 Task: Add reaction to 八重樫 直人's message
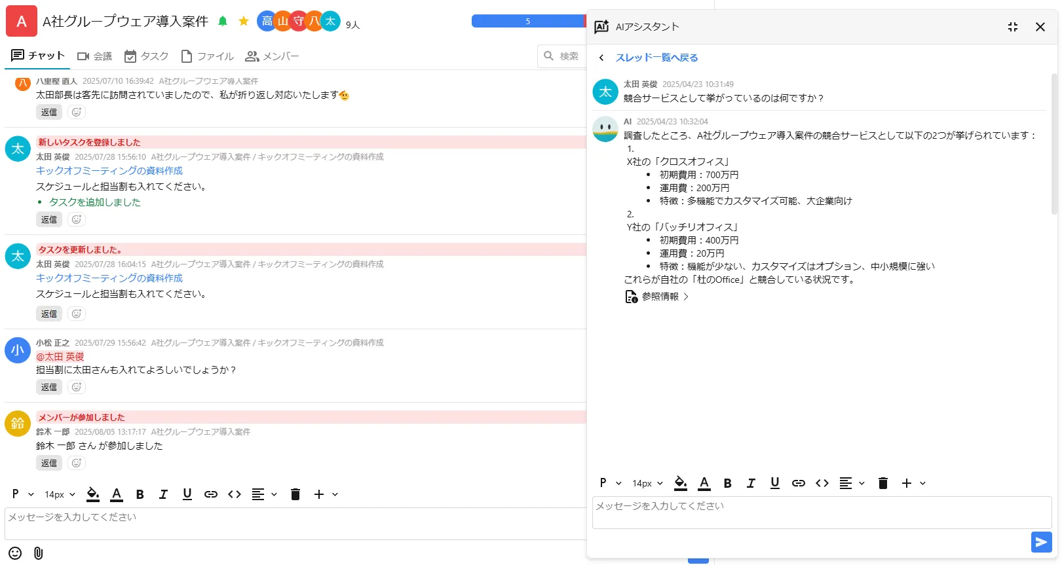click(x=77, y=112)
